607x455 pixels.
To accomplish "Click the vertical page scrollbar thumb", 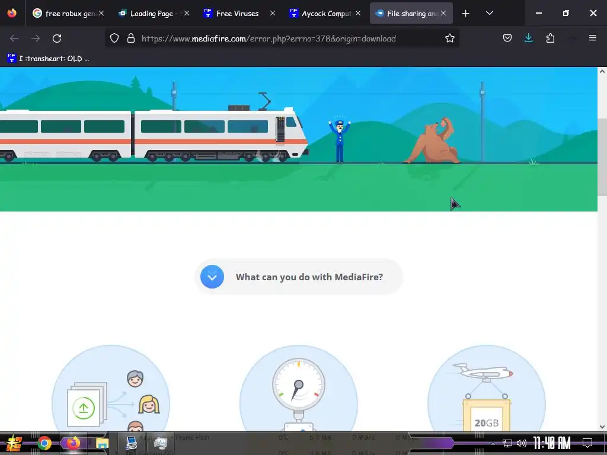I will 602,157.
